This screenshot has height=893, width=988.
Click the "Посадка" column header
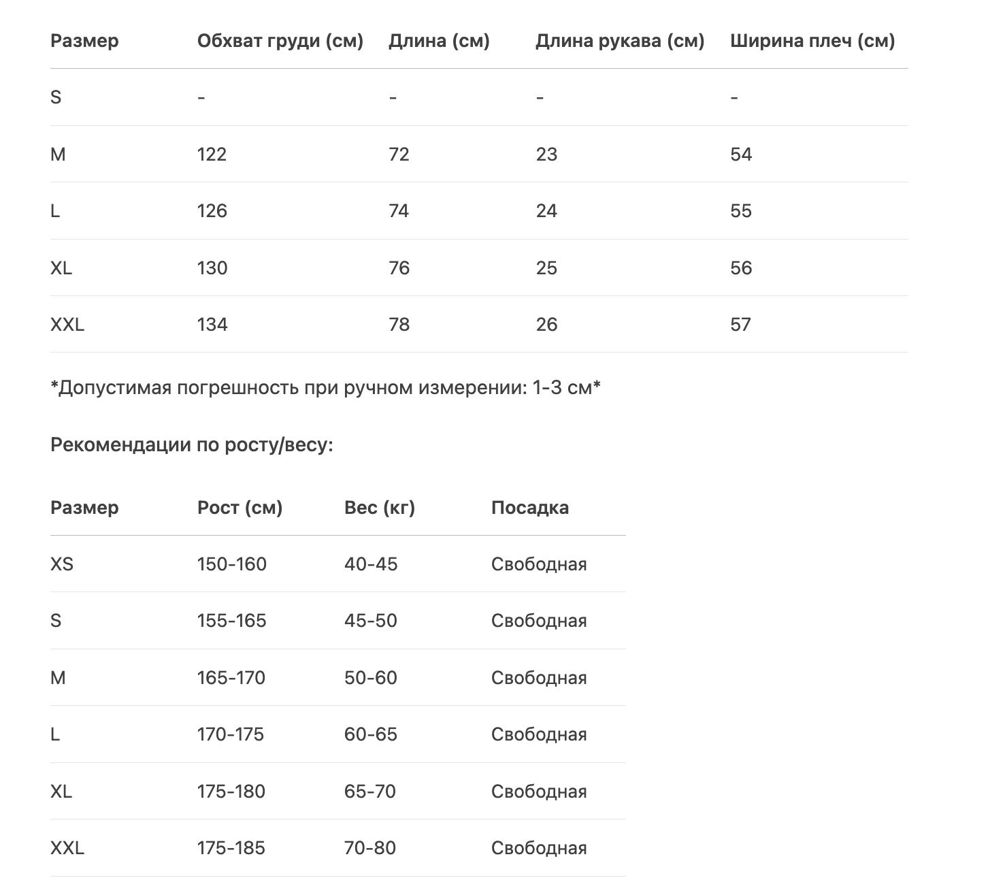pyautogui.click(x=529, y=508)
